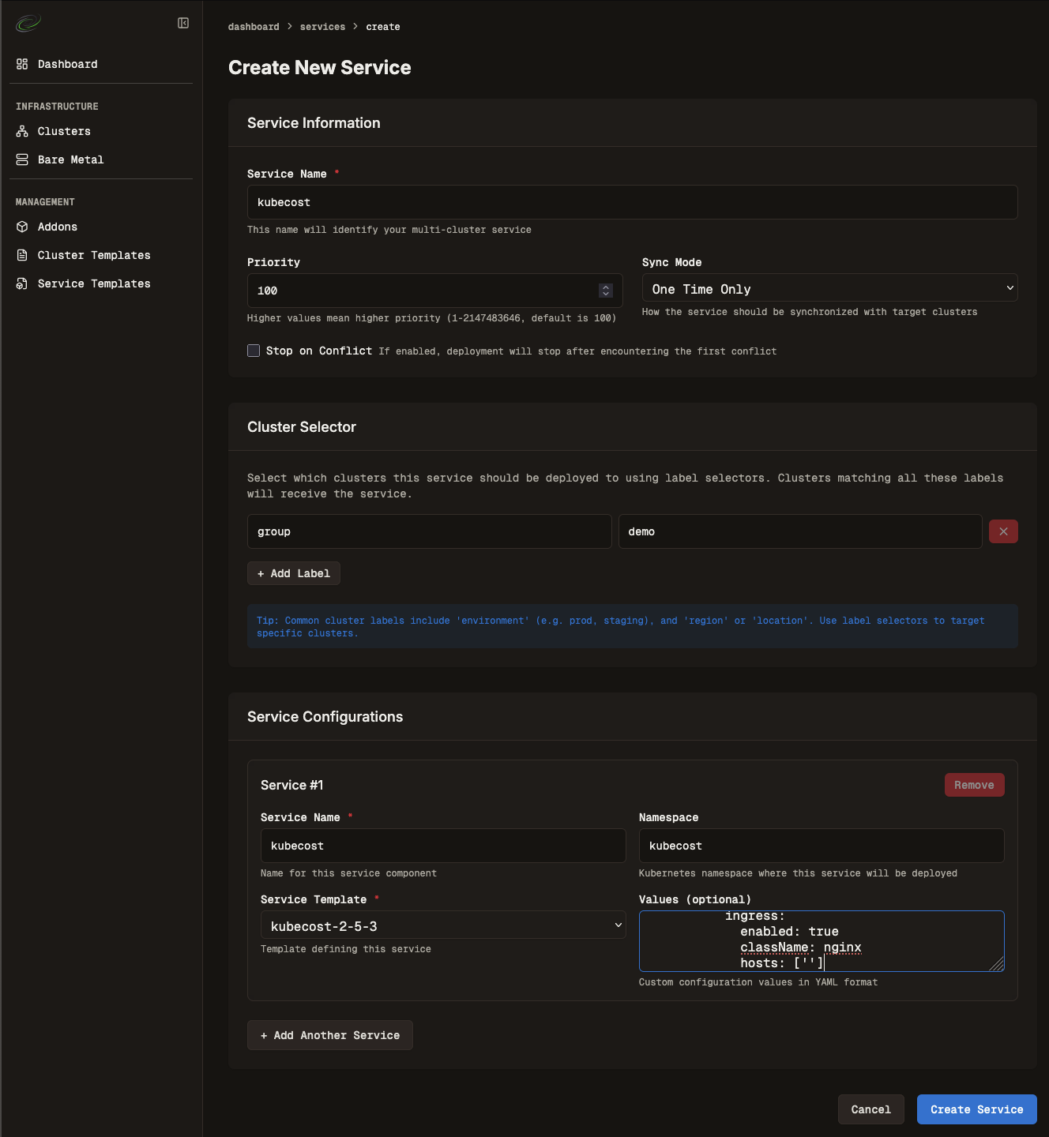Click the Dashboard grid icon

pos(22,64)
